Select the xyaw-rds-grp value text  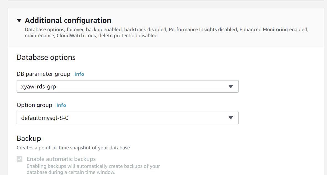pos(40,87)
